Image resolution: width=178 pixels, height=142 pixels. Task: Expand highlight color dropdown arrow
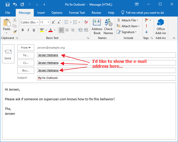46,30
